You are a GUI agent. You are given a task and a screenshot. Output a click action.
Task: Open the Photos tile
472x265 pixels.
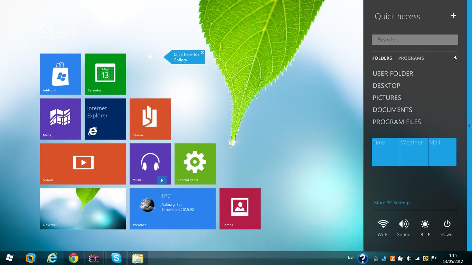coord(240,208)
